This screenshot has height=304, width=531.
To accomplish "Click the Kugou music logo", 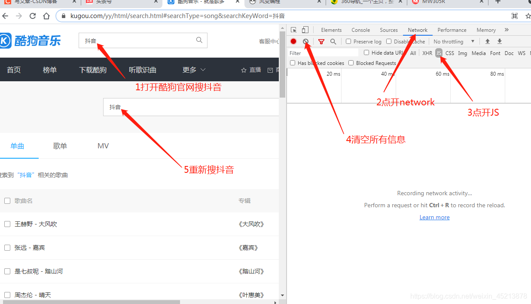I will [30, 41].
